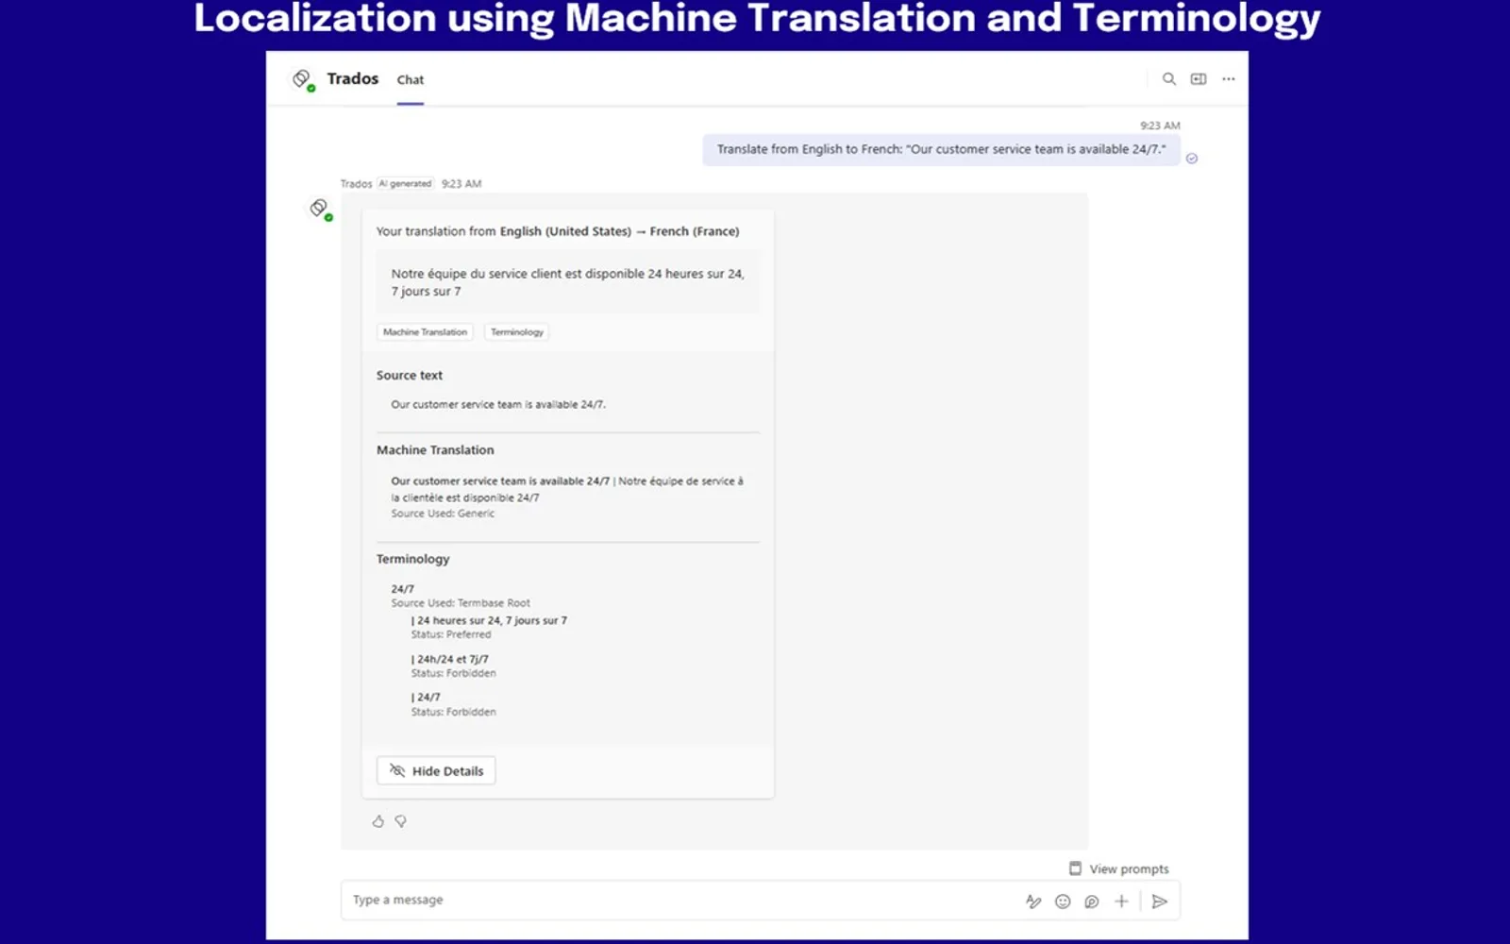
Task: Open View prompts
Action: point(1119,868)
